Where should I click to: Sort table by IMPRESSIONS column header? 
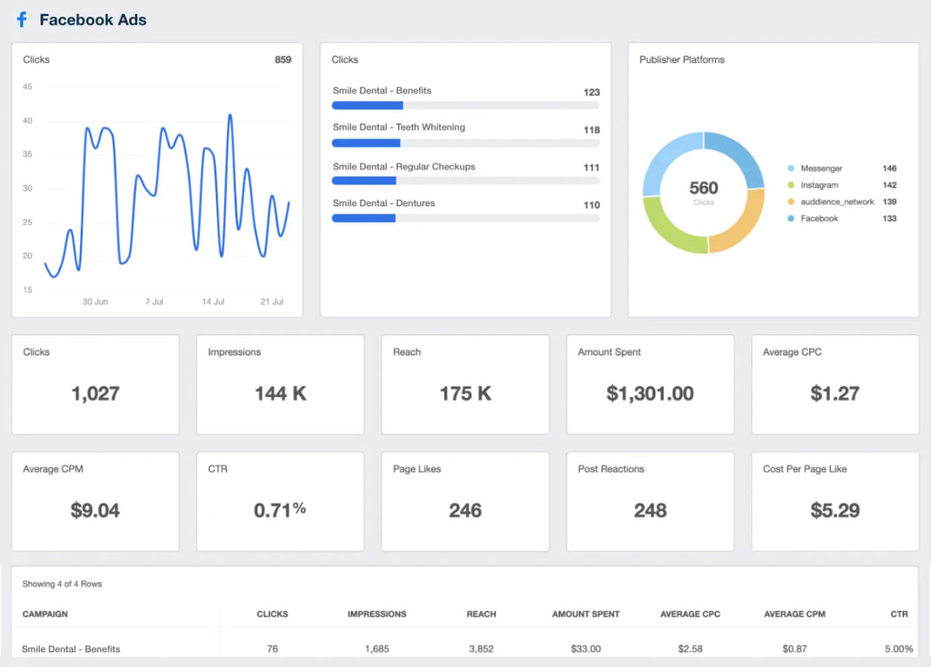tap(376, 614)
